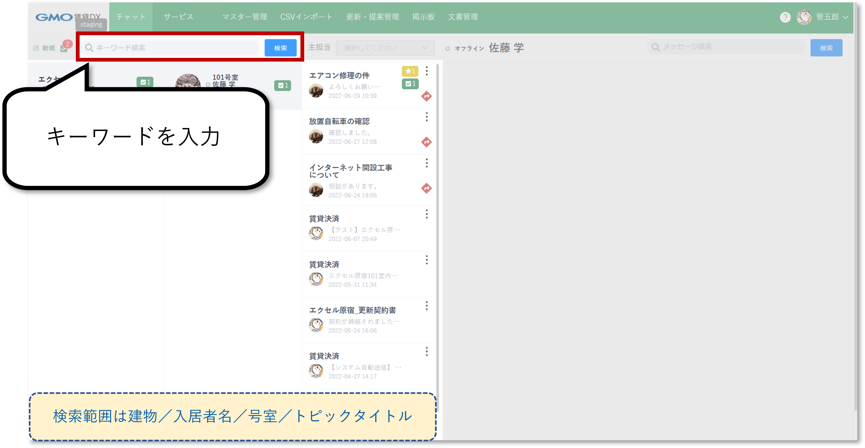Viewport: 865px width, 448px height.
Task: Open the 主担当 selection dropdown
Action: 385,48
